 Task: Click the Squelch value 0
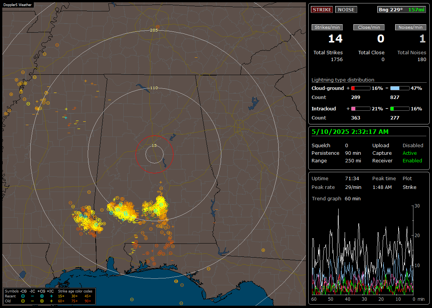347,146
